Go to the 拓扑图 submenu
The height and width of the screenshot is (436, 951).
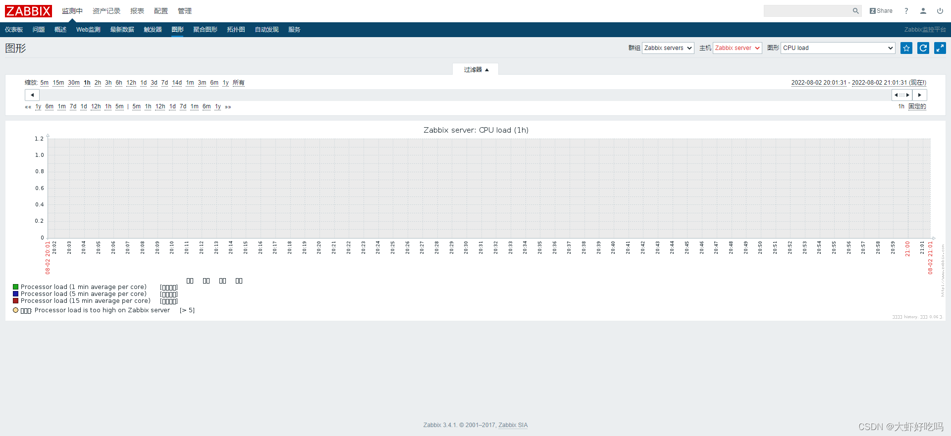point(236,30)
